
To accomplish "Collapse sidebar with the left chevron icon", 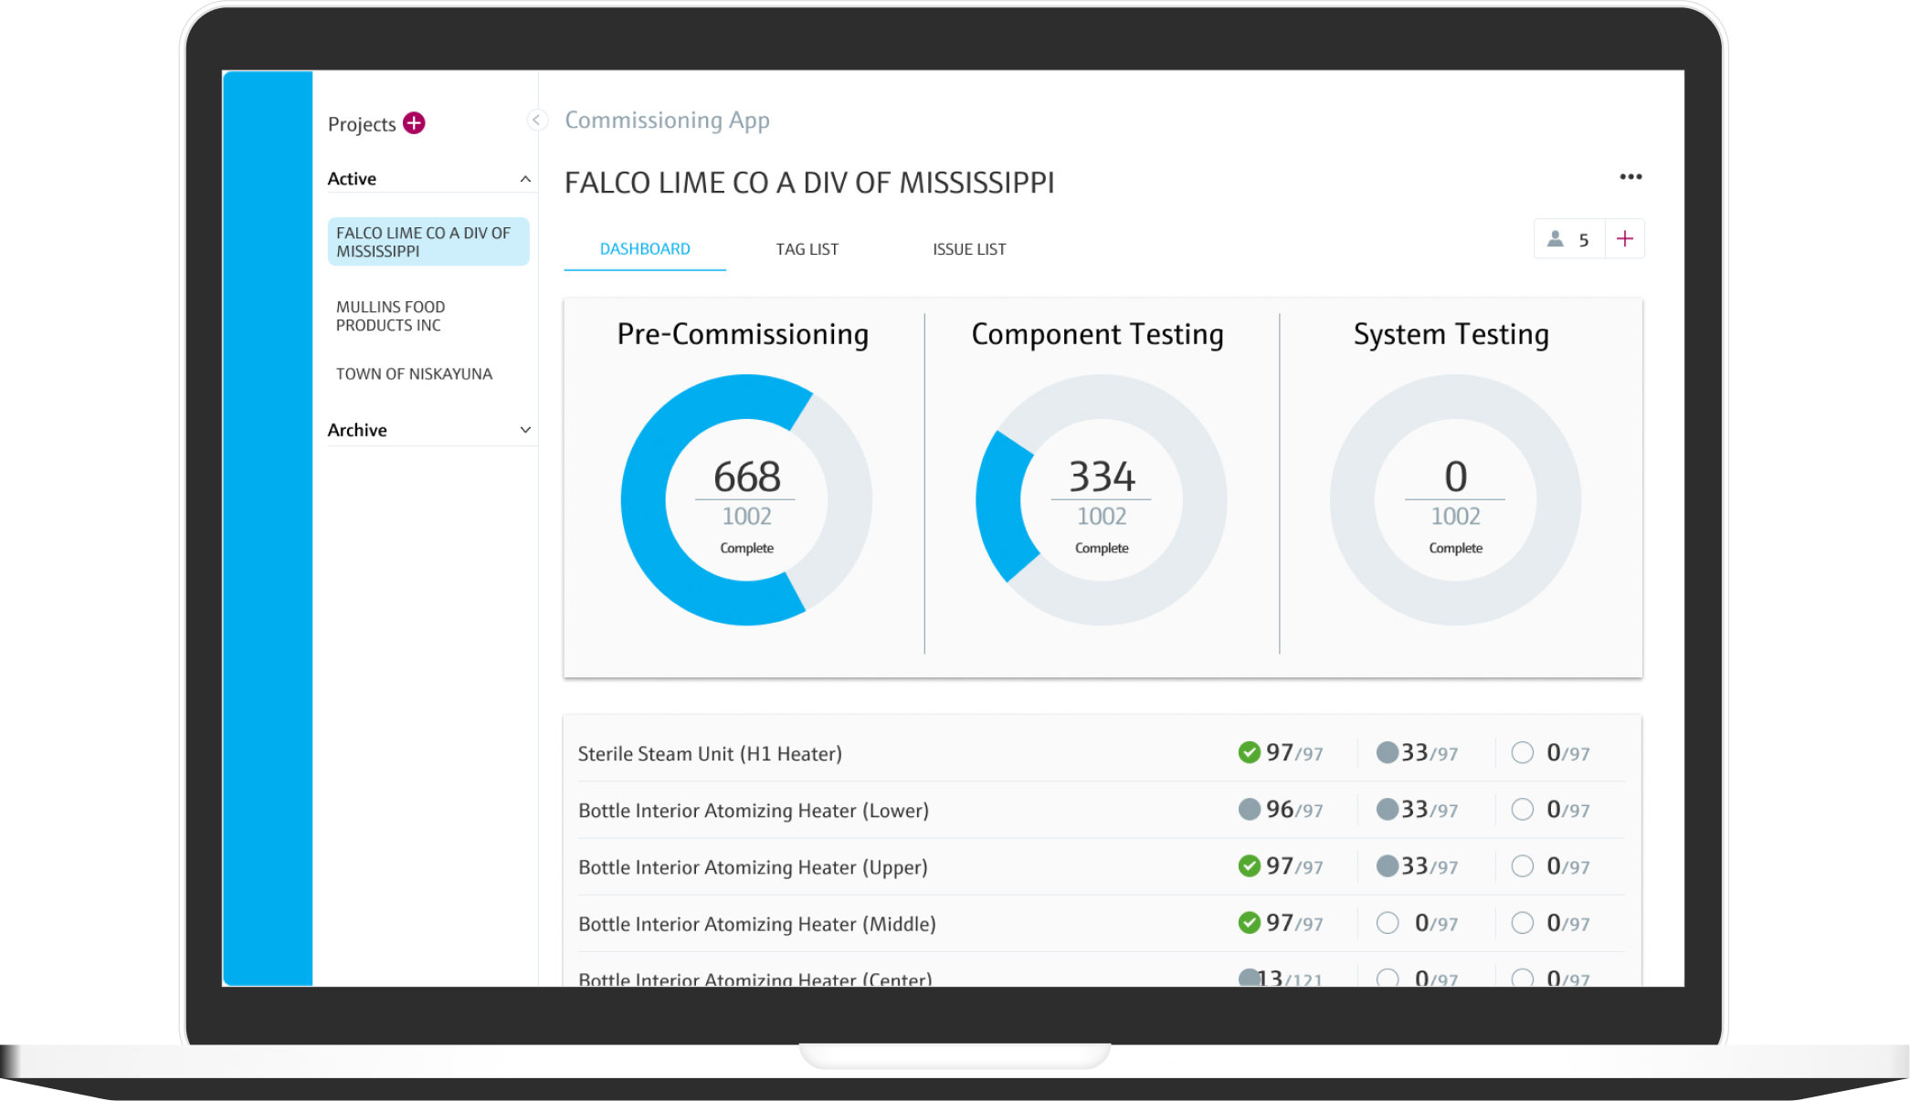I will click(537, 121).
